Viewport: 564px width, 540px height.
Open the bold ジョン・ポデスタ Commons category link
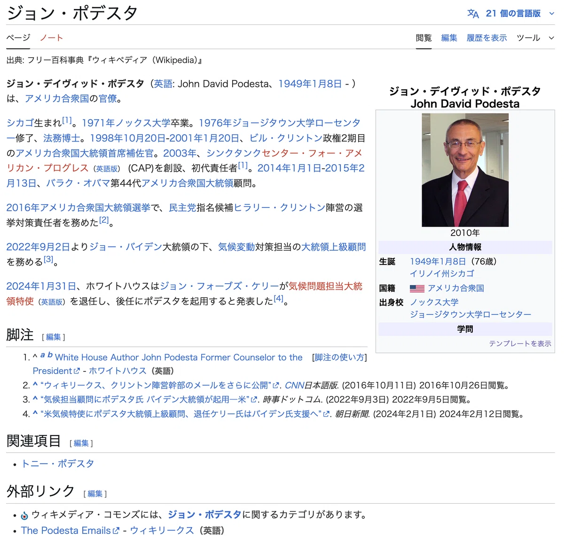click(204, 515)
